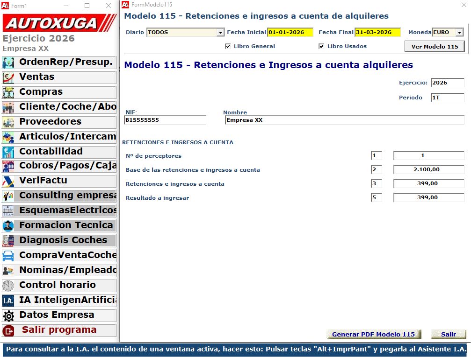Open the Moneda currency dropdown
471x357 pixels.
click(459, 33)
